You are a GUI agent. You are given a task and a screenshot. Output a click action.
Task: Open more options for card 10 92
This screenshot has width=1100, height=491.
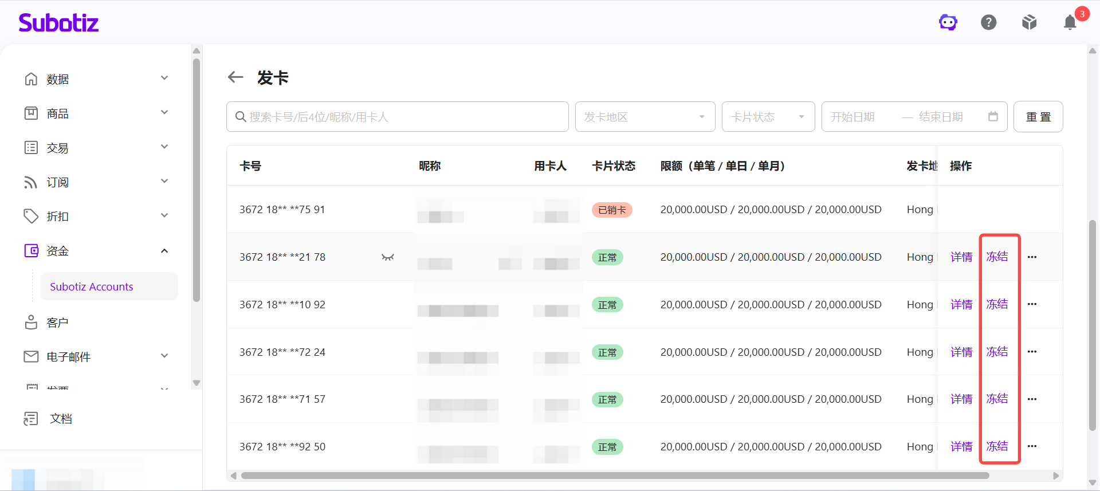click(x=1032, y=304)
